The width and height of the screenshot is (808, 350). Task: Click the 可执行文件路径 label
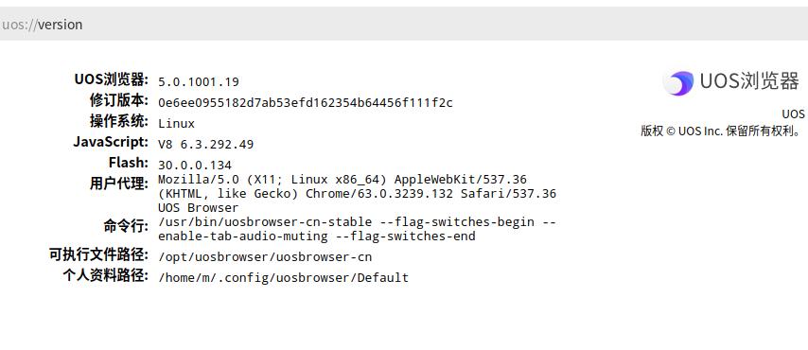99,254
